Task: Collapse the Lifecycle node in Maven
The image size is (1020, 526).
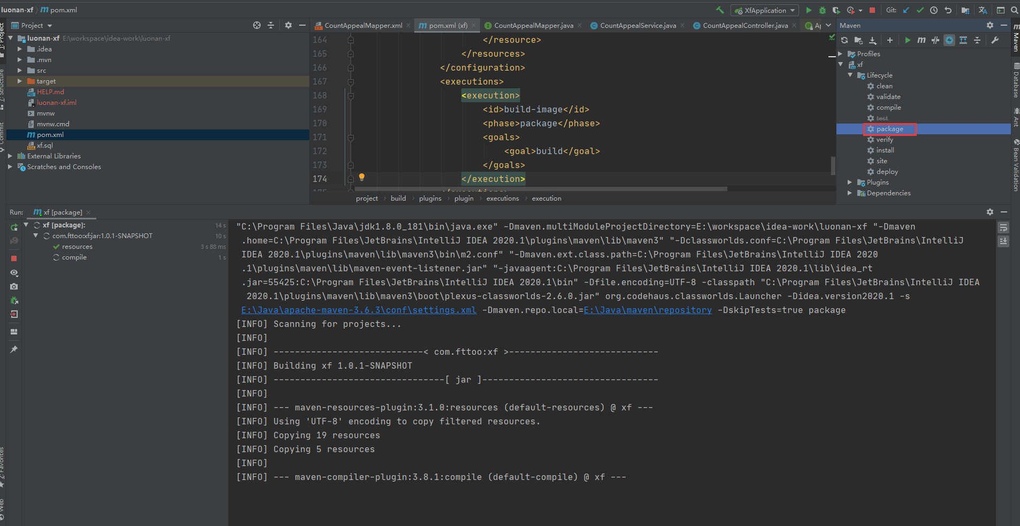Action: pos(850,75)
